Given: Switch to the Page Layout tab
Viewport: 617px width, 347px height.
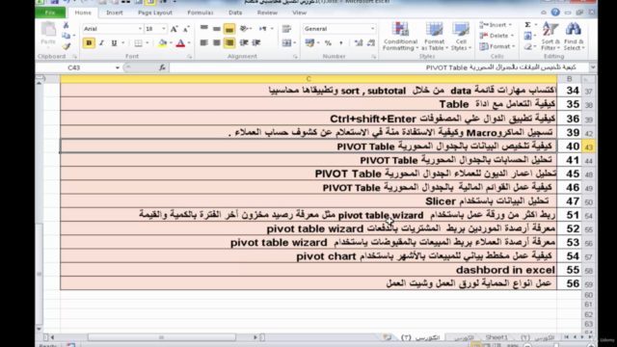Looking at the screenshot, I should point(155,13).
